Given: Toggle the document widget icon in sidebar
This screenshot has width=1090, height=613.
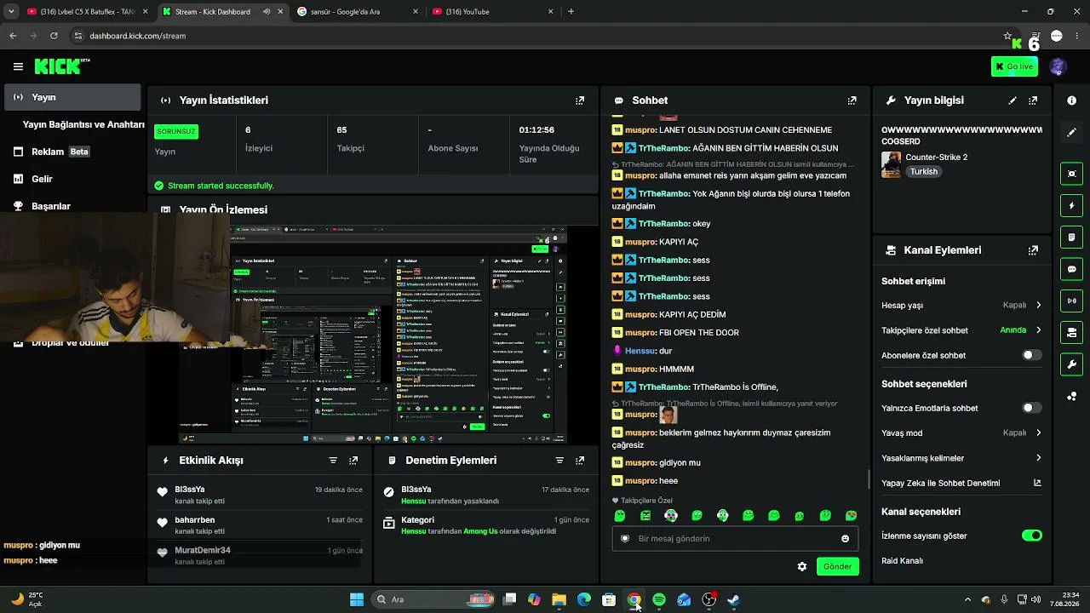Looking at the screenshot, I should pos(1071,237).
